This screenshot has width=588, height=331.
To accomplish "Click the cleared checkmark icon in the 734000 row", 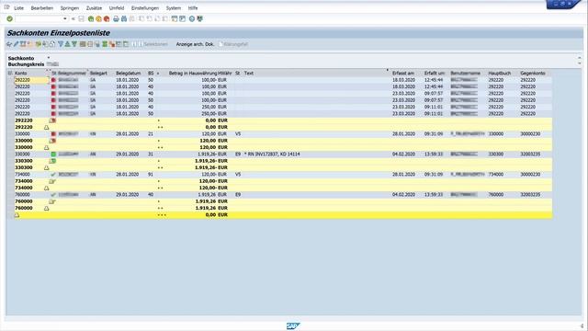I will tap(53, 175).
